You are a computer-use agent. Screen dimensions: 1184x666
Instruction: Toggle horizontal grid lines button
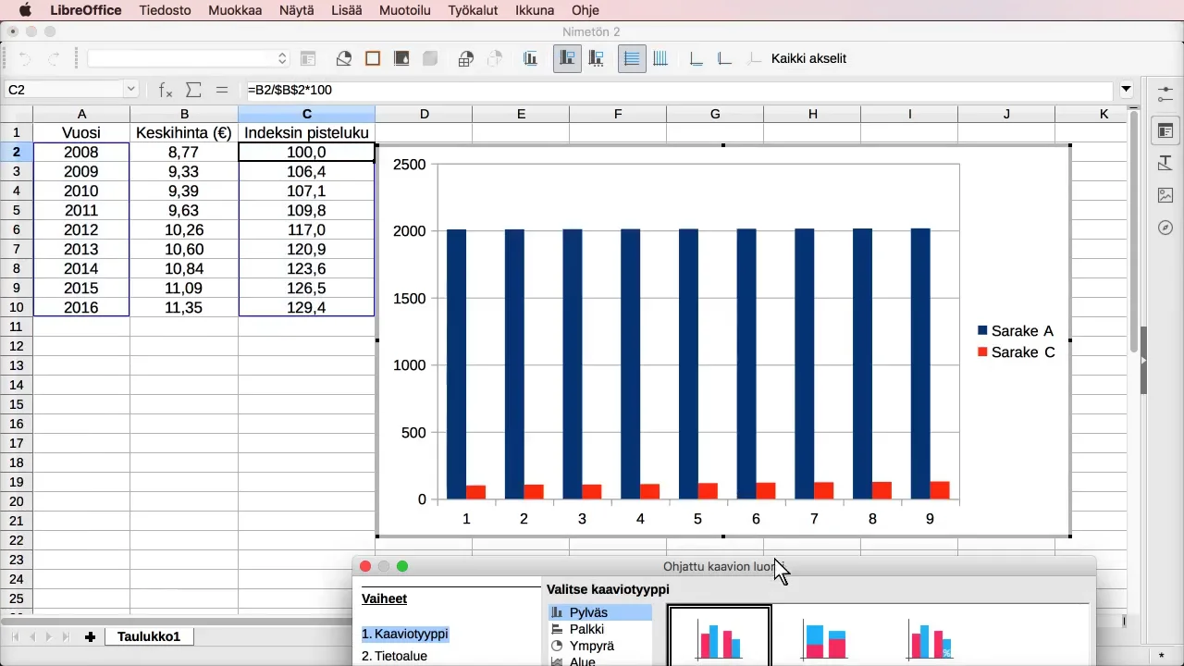633,59
